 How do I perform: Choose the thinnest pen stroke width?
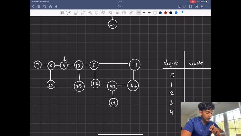139,13
